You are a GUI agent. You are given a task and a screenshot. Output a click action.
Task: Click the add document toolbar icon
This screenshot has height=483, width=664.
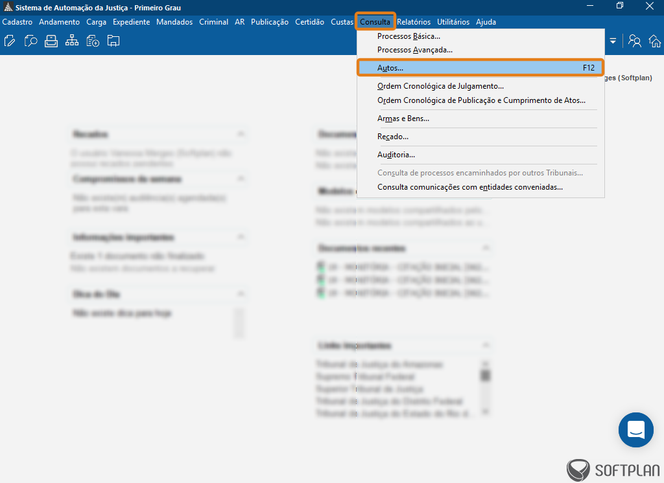(93, 41)
